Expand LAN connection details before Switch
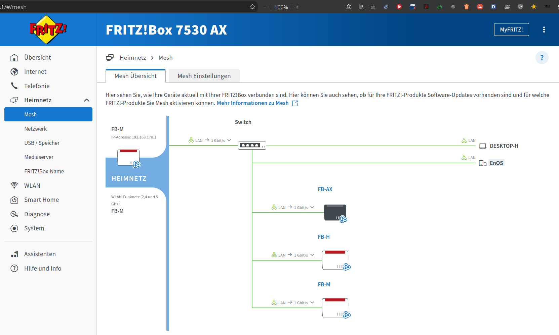Screen dimensions: 559x335 pos(229,140)
